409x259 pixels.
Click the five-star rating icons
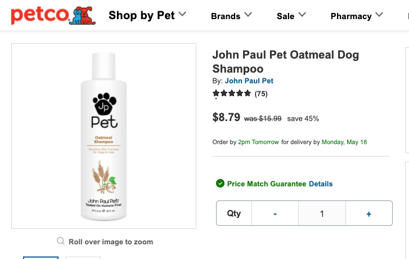[x=232, y=93]
